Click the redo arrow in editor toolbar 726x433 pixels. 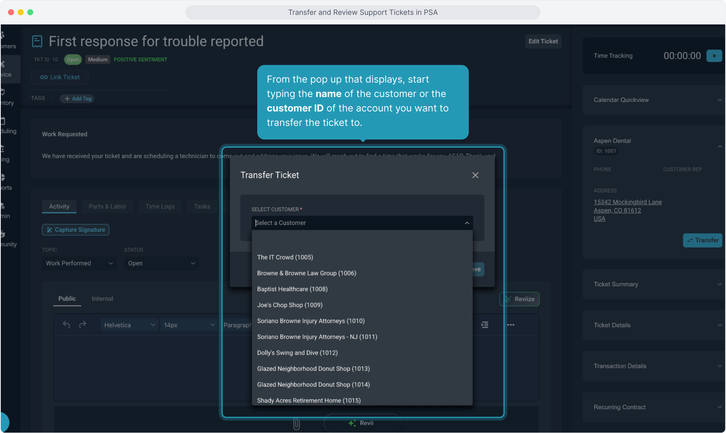pos(83,325)
